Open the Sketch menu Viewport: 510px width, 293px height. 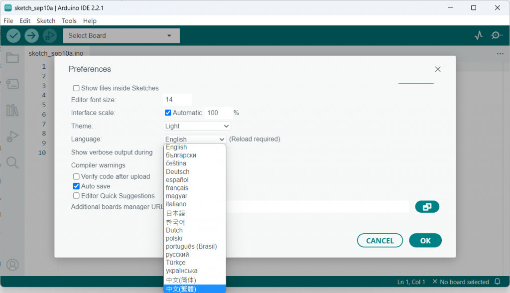point(46,21)
